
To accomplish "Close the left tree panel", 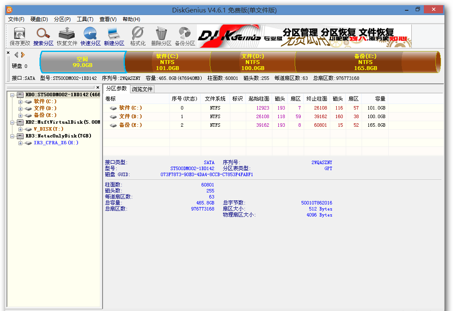I will (x=98, y=87).
